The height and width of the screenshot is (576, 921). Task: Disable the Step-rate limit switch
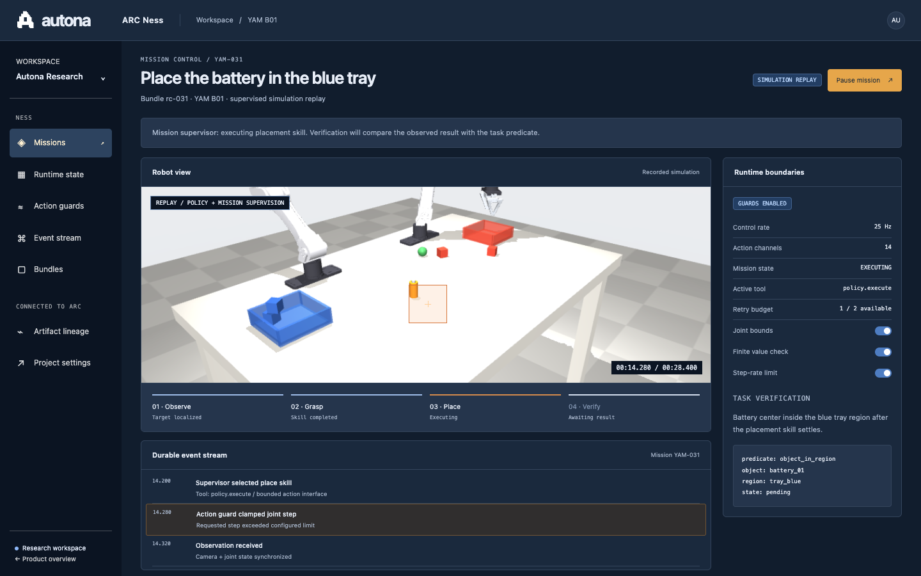coord(883,373)
